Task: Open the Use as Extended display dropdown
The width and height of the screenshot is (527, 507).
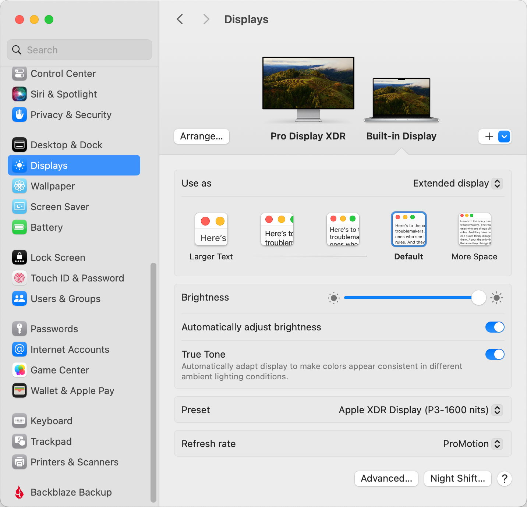Action: 457,184
